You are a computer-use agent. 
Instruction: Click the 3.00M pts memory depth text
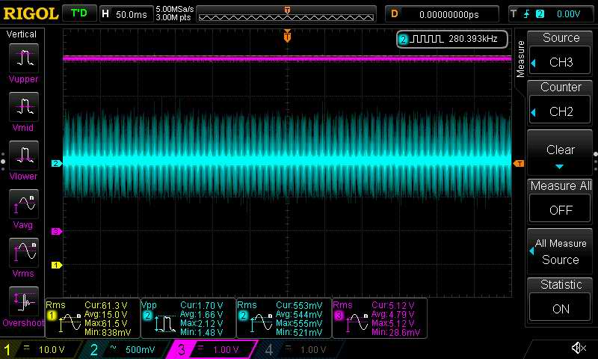173,17
